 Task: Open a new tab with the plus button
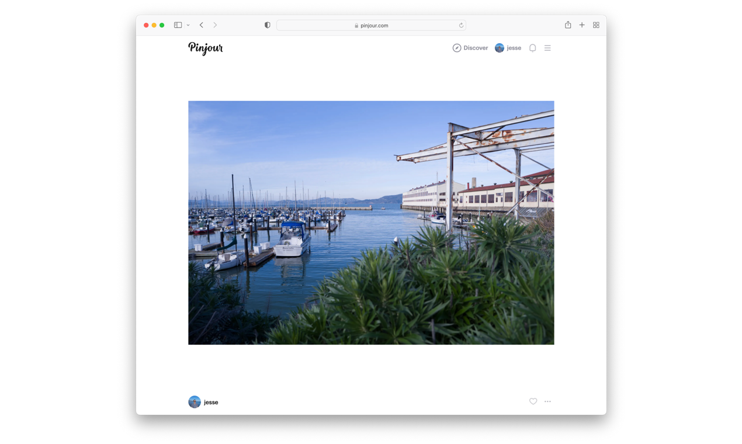point(581,25)
